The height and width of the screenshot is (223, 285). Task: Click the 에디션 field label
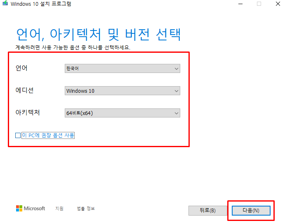pyautogui.click(x=24, y=90)
